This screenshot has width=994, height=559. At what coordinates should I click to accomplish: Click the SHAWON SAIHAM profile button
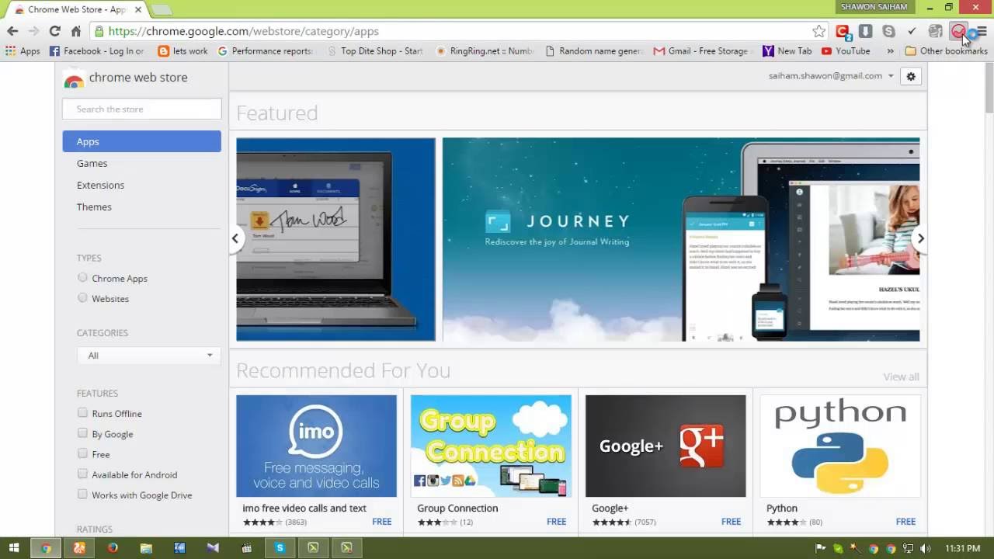(x=874, y=7)
